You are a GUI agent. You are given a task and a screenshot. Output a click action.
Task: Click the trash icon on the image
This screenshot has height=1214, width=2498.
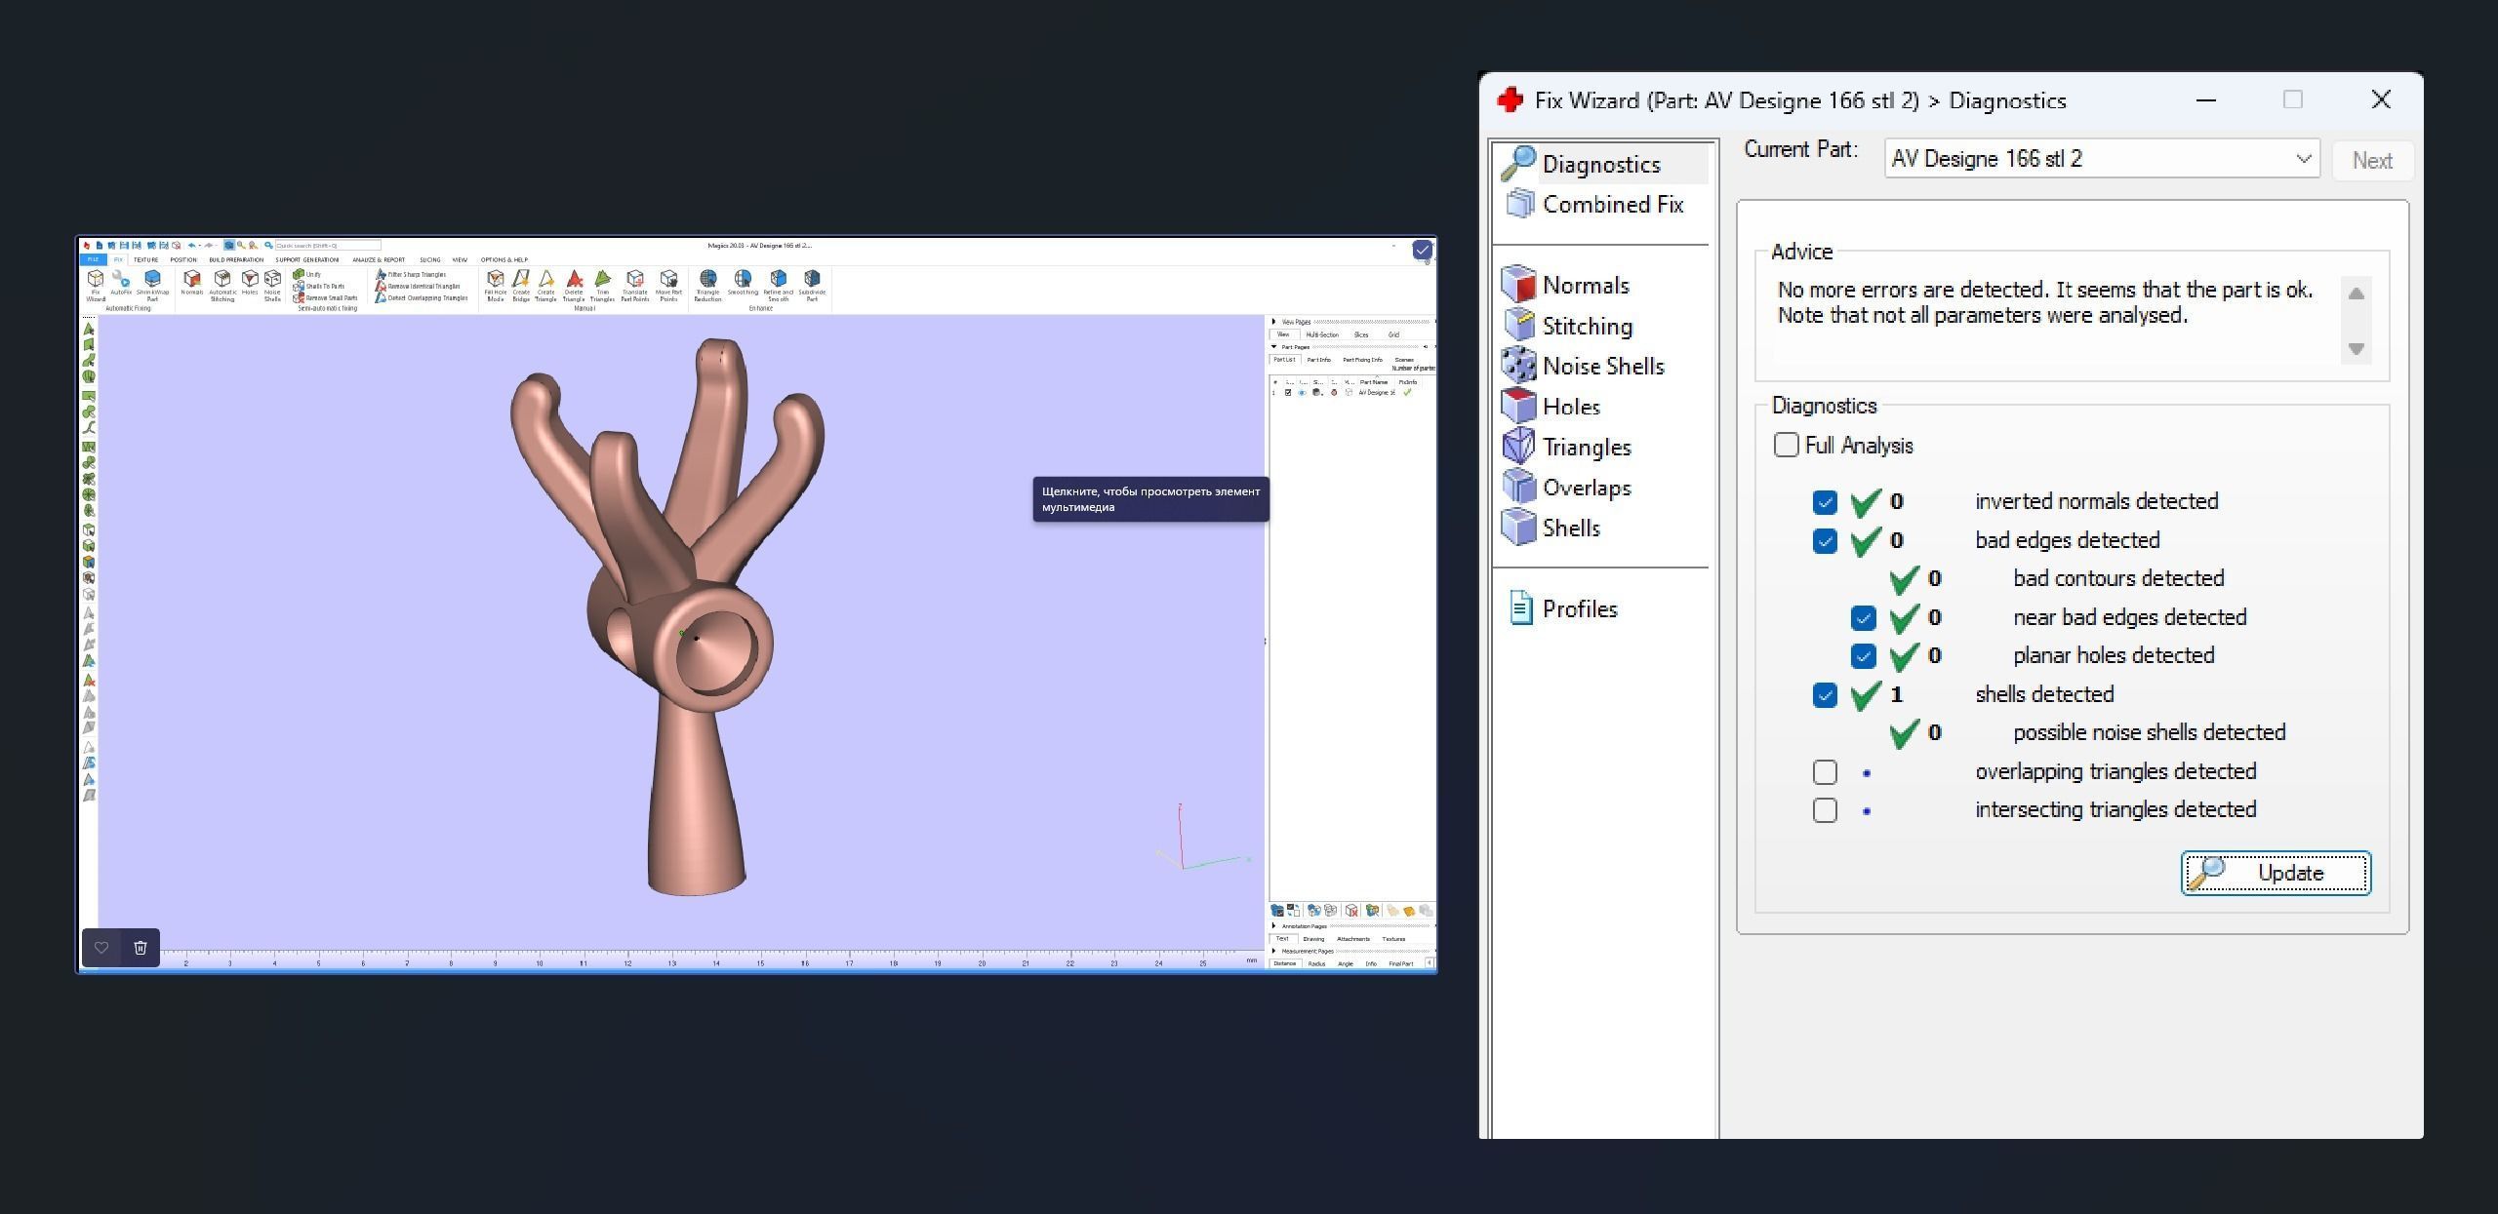[x=140, y=948]
